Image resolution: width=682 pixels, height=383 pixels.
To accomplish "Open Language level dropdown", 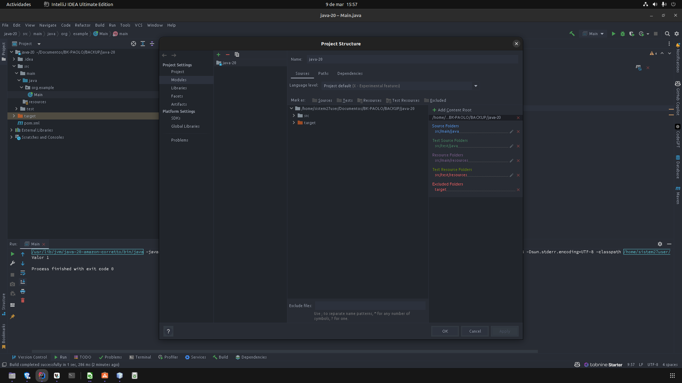I will pyautogui.click(x=400, y=86).
